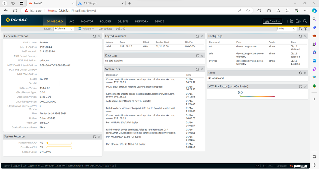Open the NETWORK tab
This screenshot has height=169, width=319.
tap(141, 21)
